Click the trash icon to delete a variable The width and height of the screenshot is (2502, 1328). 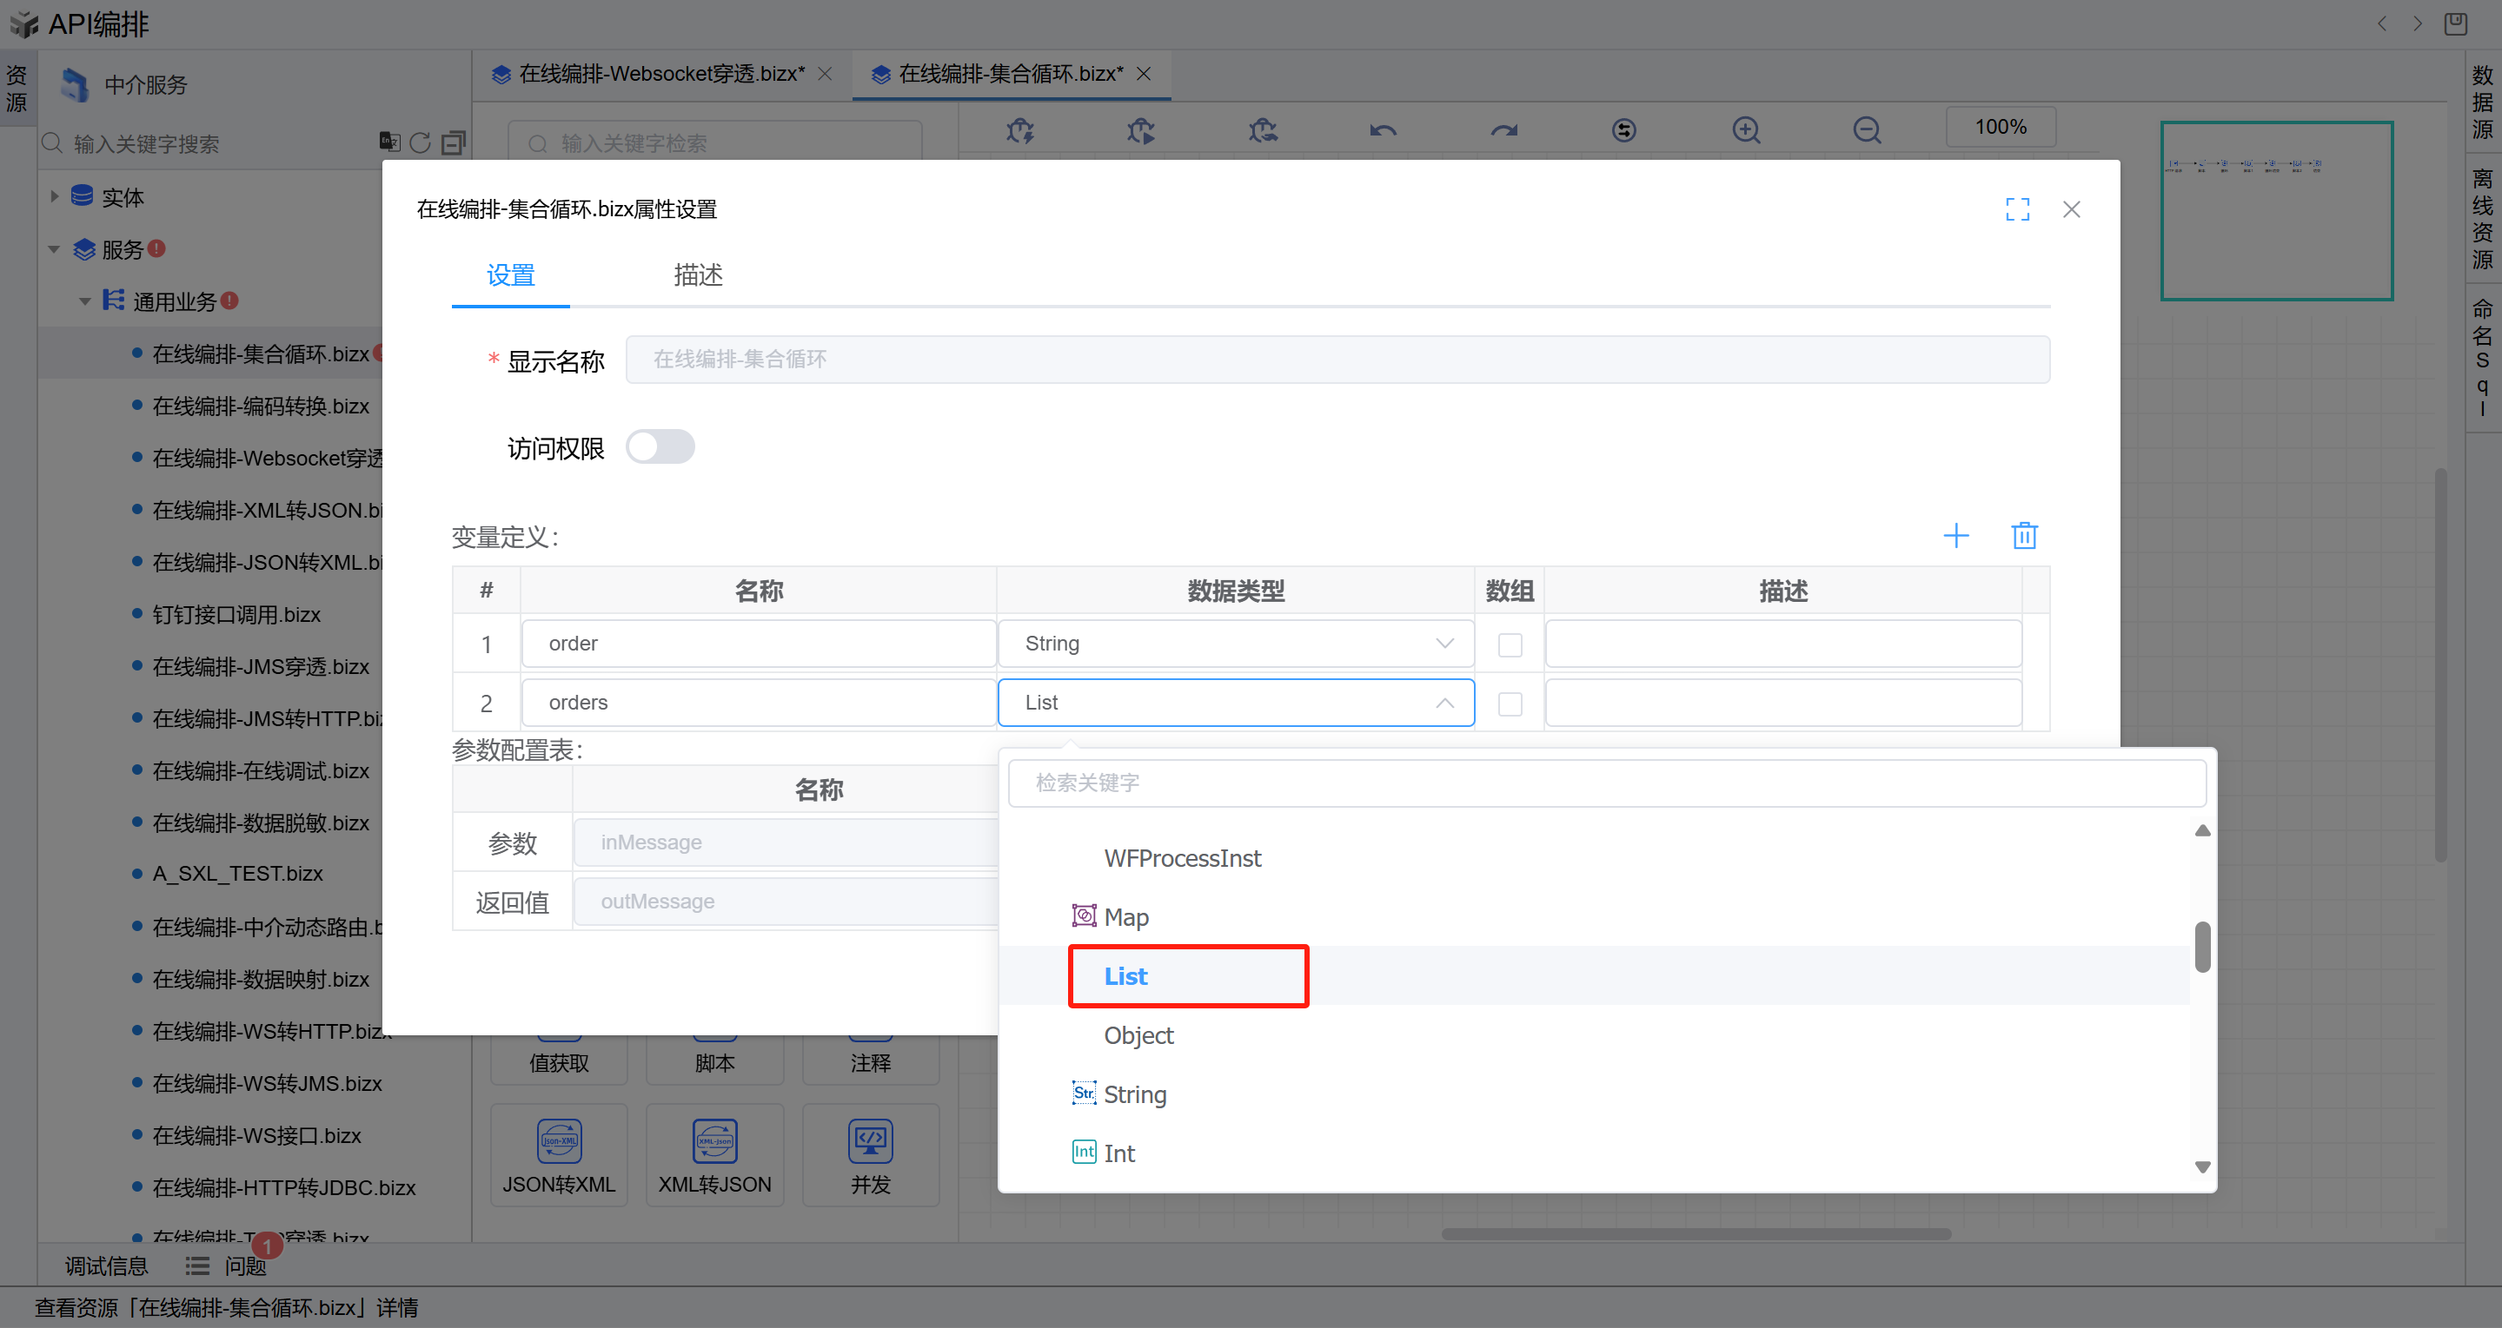[2023, 536]
